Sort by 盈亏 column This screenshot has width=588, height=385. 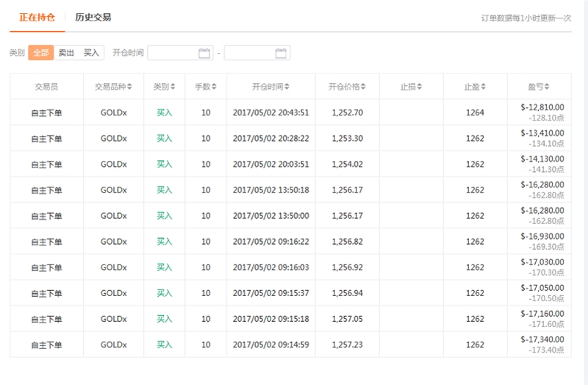[x=539, y=87]
